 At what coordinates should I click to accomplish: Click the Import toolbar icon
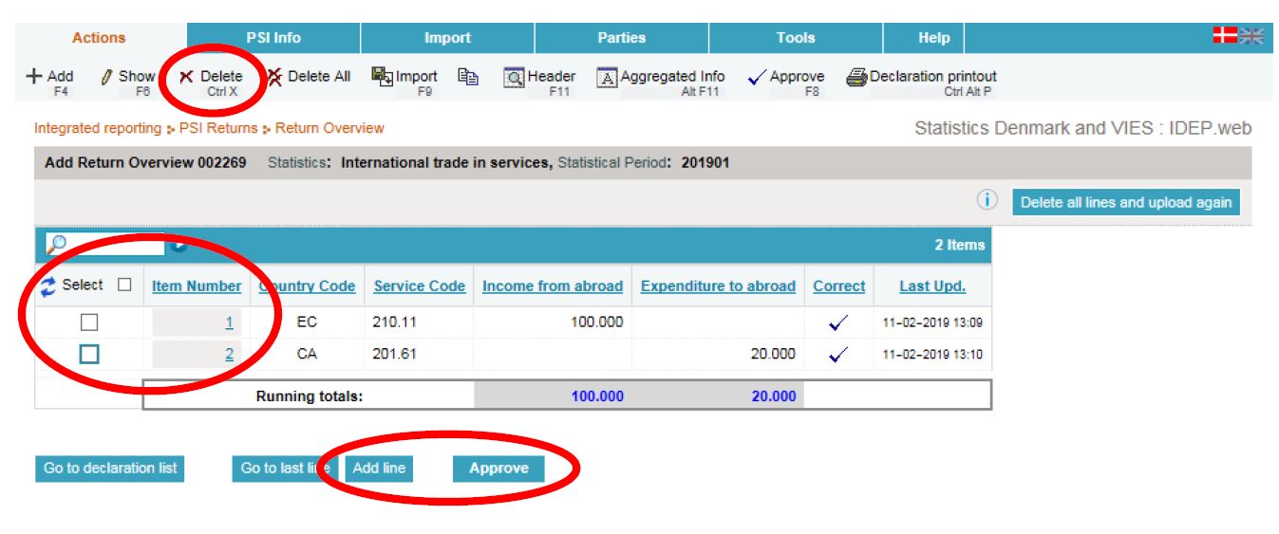point(382,77)
